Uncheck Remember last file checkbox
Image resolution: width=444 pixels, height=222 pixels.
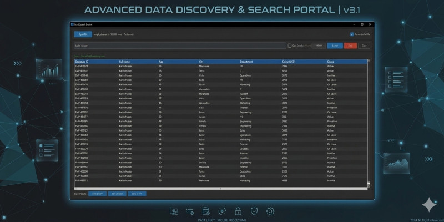pyautogui.click(x=352, y=34)
